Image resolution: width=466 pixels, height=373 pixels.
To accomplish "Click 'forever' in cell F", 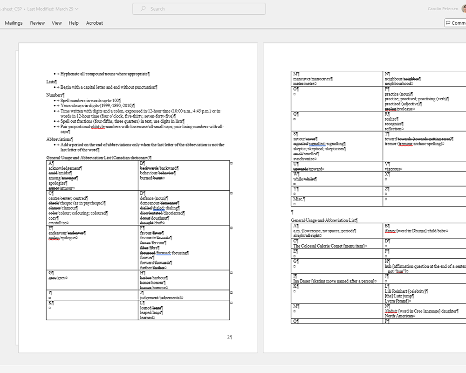I will (146, 257).
